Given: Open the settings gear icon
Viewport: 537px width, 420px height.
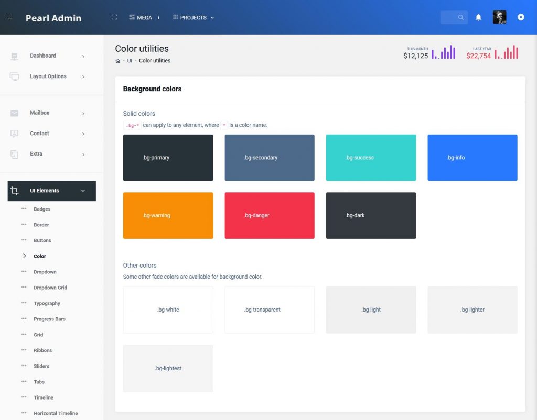Looking at the screenshot, I should 521,17.
